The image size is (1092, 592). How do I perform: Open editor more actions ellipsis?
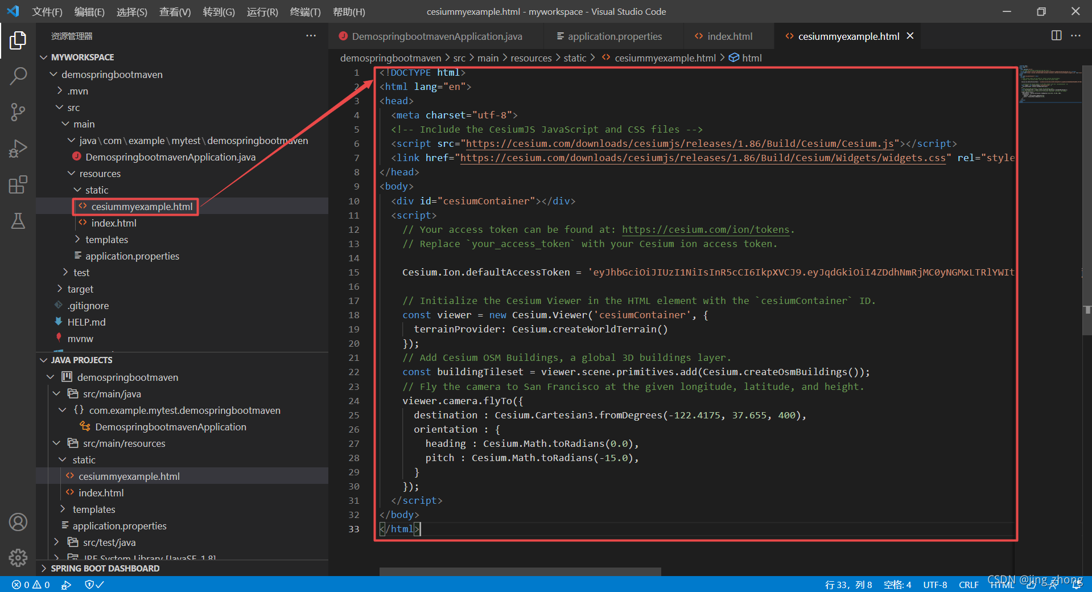(1075, 36)
